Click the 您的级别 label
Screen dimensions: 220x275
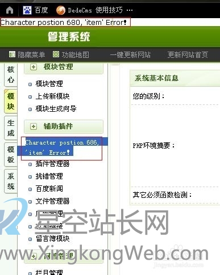coord(148,96)
